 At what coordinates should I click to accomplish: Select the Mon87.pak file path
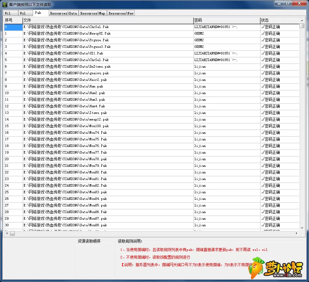click(x=65, y=218)
